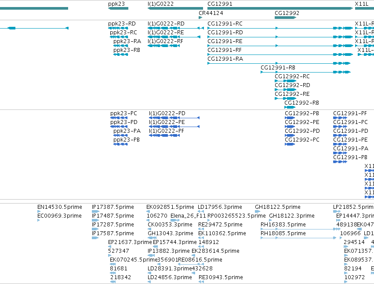Screen dimensions: 374x284
Task: Click transcript CG12992-RD
Action: point(286,90)
